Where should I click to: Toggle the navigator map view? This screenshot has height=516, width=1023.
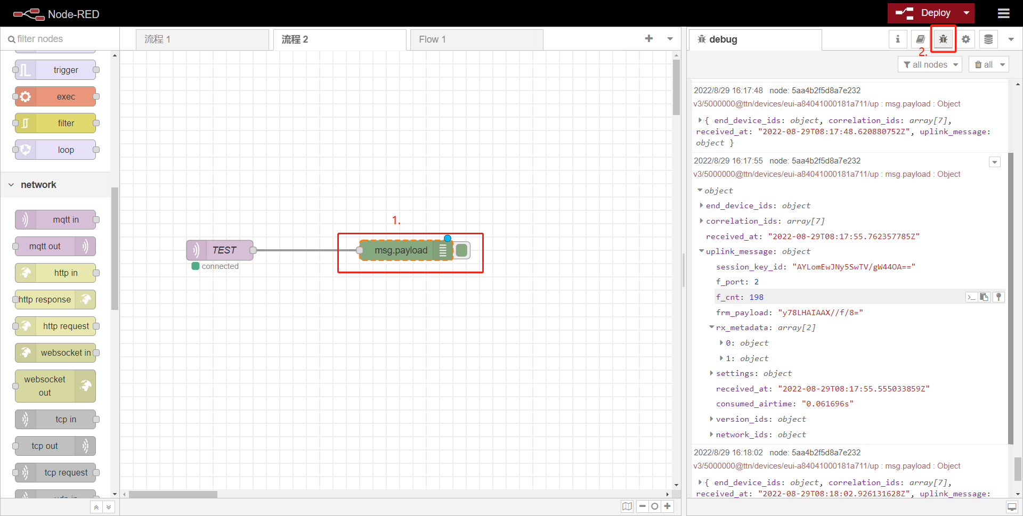tap(627, 506)
